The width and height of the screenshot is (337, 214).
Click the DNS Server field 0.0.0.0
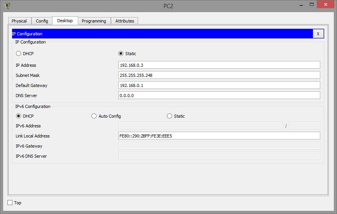pos(219,95)
